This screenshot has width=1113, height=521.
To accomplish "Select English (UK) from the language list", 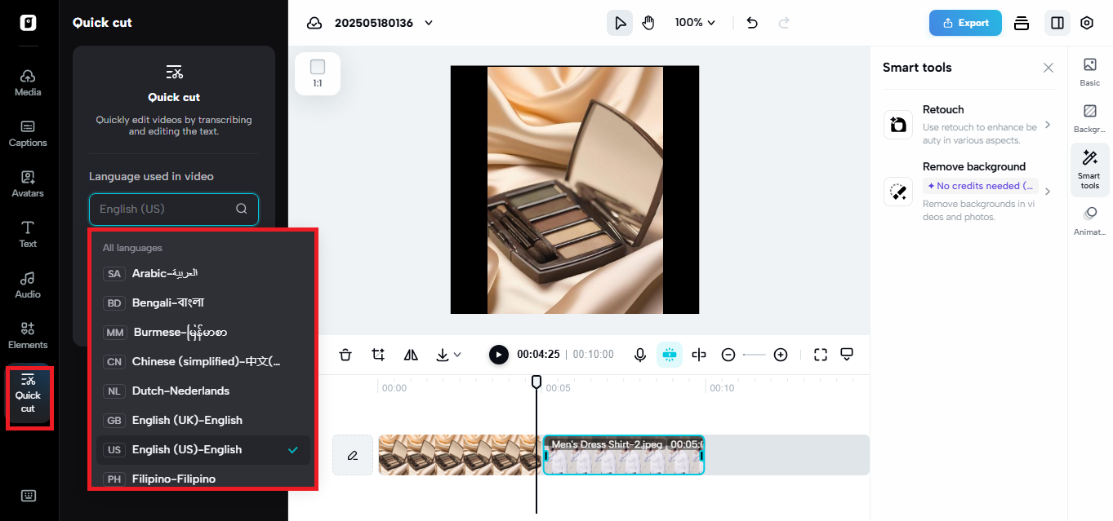I will click(x=186, y=420).
